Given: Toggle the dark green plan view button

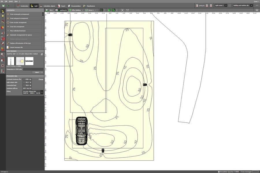Looking at the screenshot, I should (x=101, y=10).
